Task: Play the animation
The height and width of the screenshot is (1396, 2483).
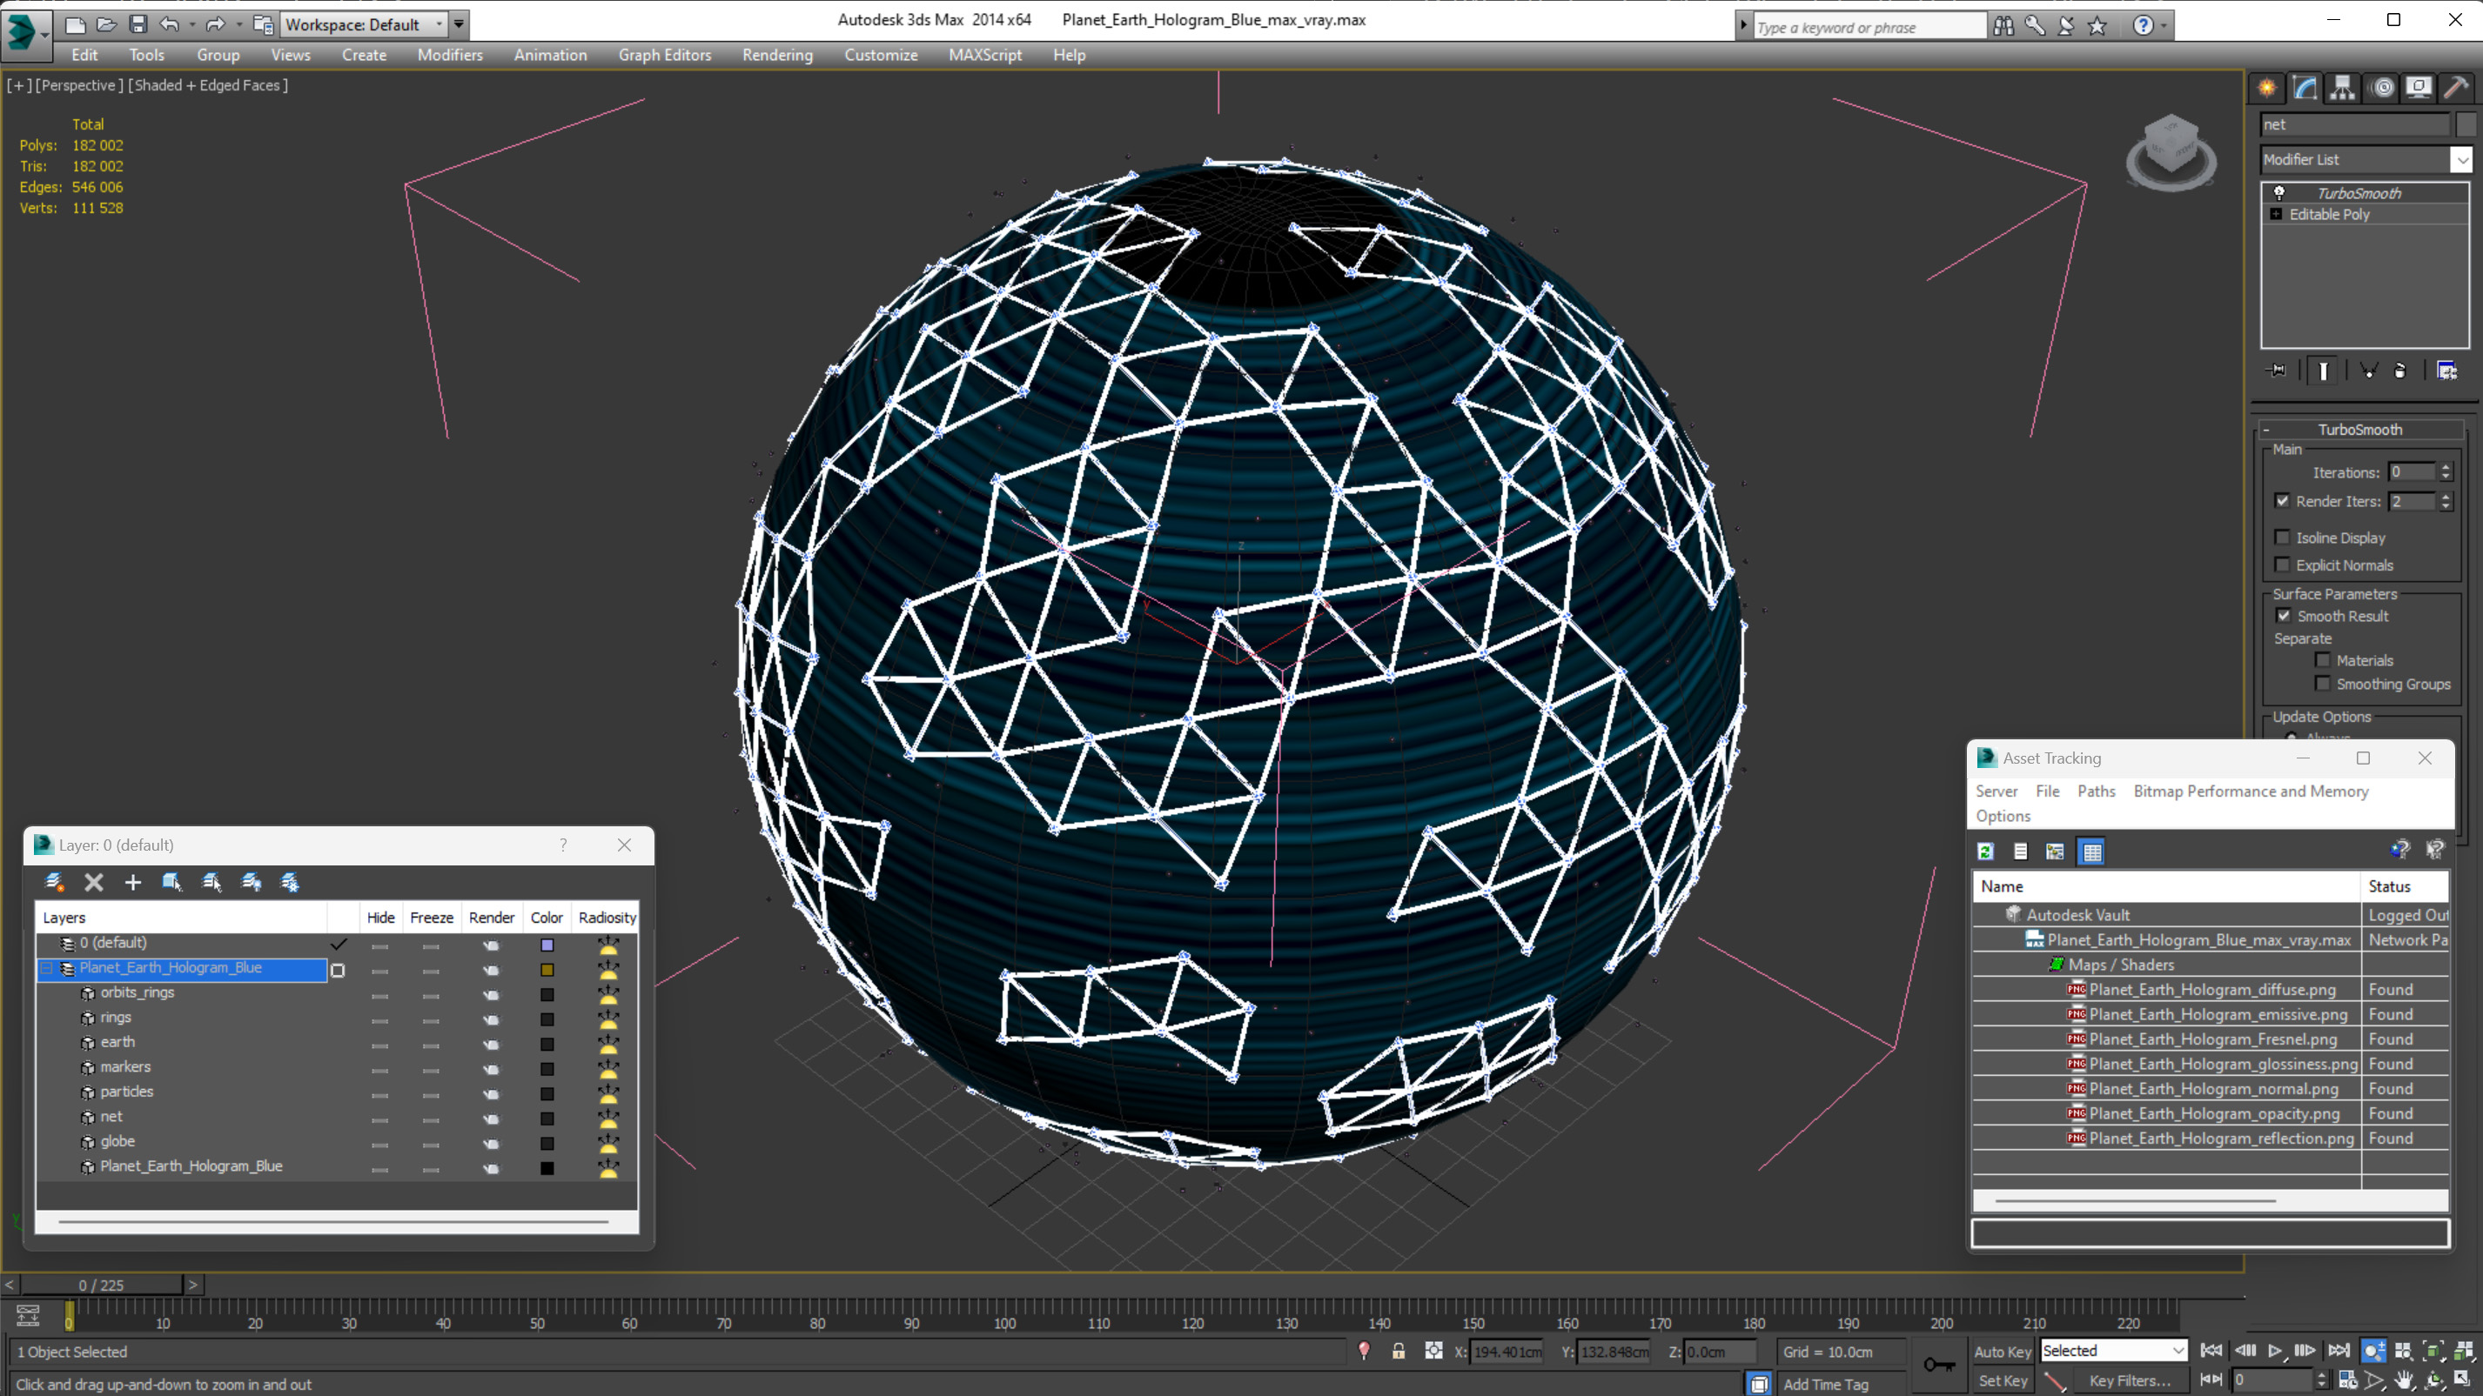Action: pyautogui.click(x=2275, y=1351)
